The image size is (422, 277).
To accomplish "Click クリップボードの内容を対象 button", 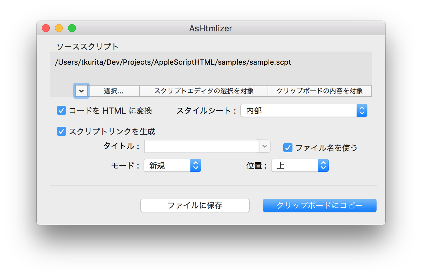I will tap(319, 91).
